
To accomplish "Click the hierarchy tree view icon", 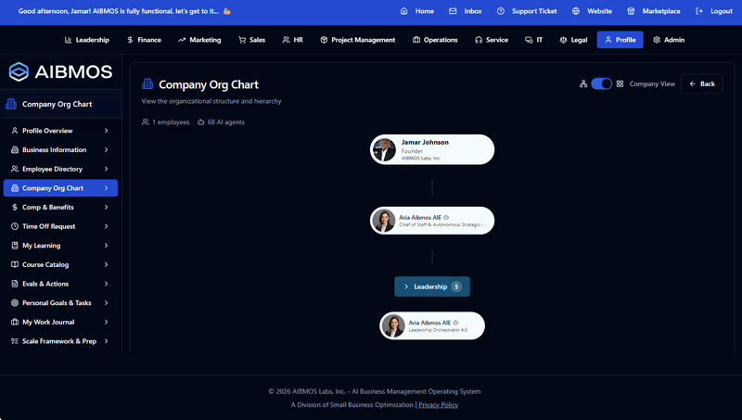I will click(x=583, y=83).
